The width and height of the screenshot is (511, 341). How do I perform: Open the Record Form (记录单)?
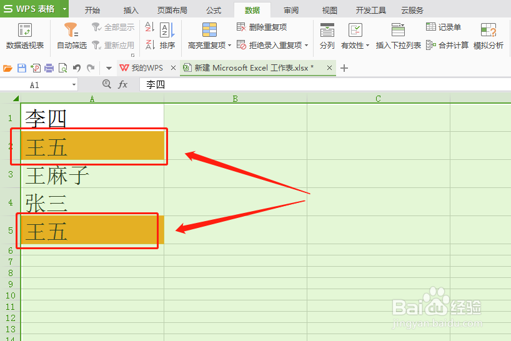coord(443,27)
